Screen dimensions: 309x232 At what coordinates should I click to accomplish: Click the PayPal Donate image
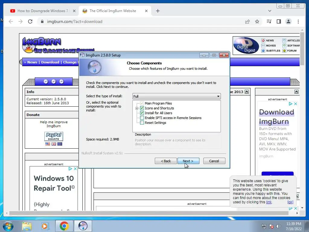pyautogui.click(x=54, y=136)
